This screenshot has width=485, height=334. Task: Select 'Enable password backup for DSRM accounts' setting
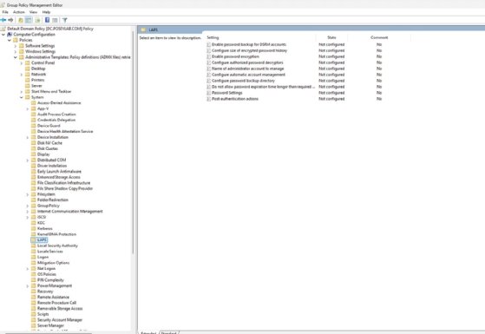[249, 44]
